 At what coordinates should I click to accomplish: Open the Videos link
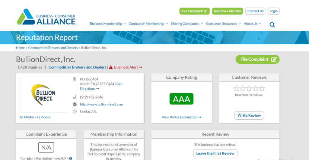46,117
